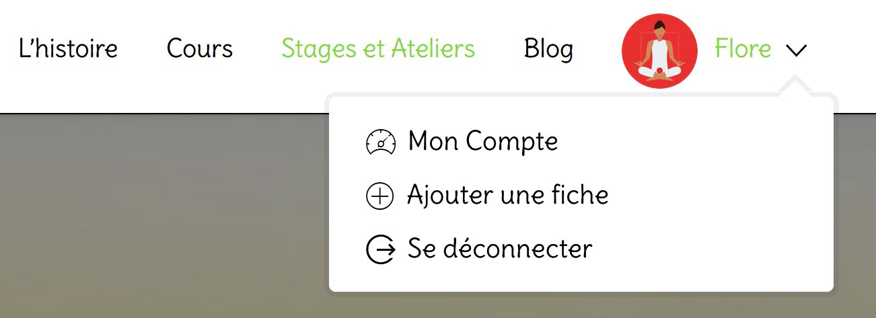Visit the Blog page

(x=548, y=49)
